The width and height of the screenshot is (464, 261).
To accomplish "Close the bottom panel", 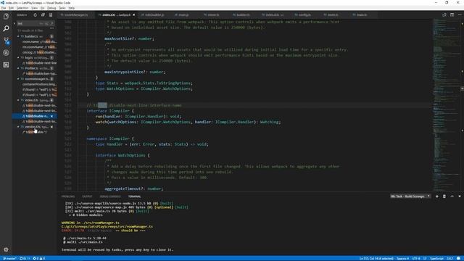I will pos(460,196).
